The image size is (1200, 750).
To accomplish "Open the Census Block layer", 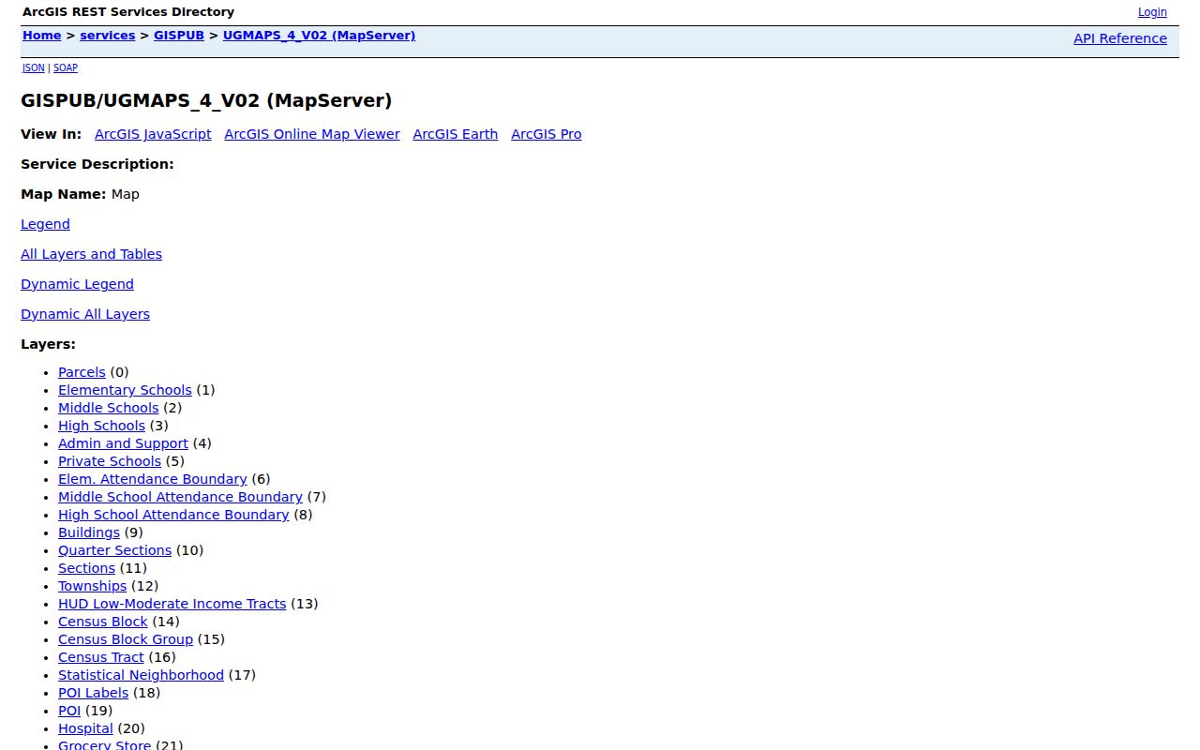I will pos(103,622).
